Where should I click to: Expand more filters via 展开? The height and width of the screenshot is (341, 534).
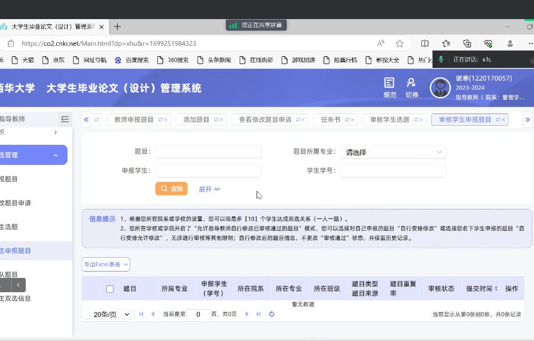[209, 189]
